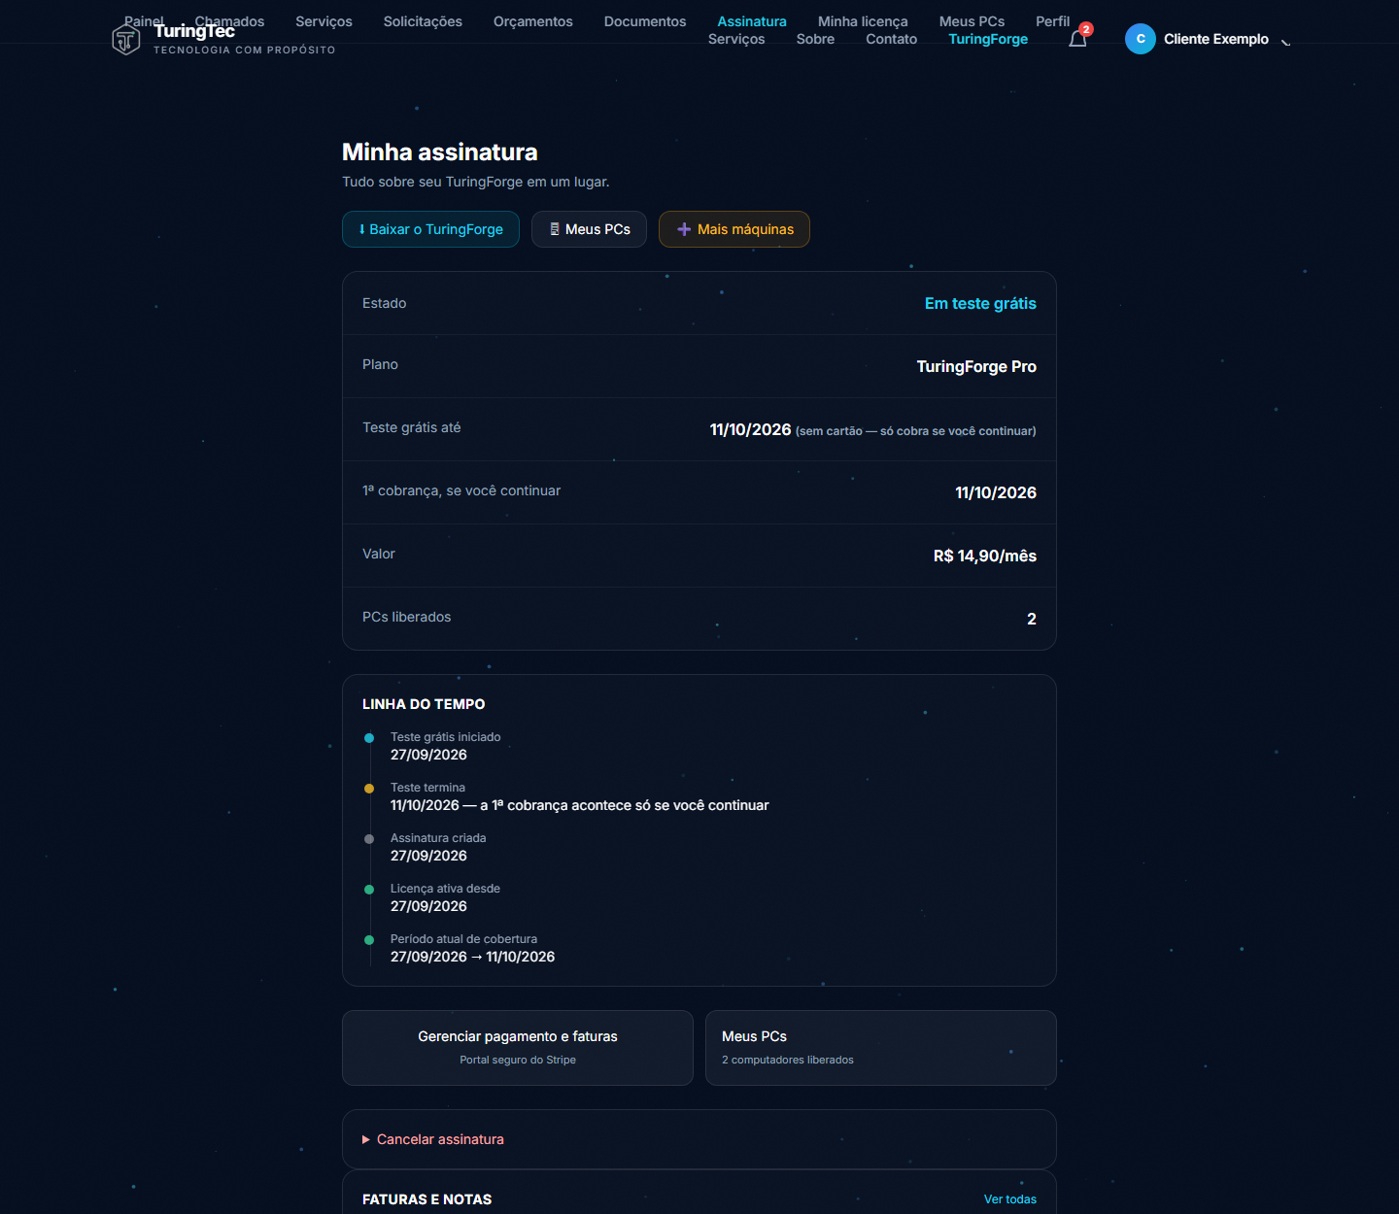The height and width of the screenshot is (1214, 1399).
Task: Click the 'LINHA DO TEMPO' section heading
Action: [x=424, y=704]
